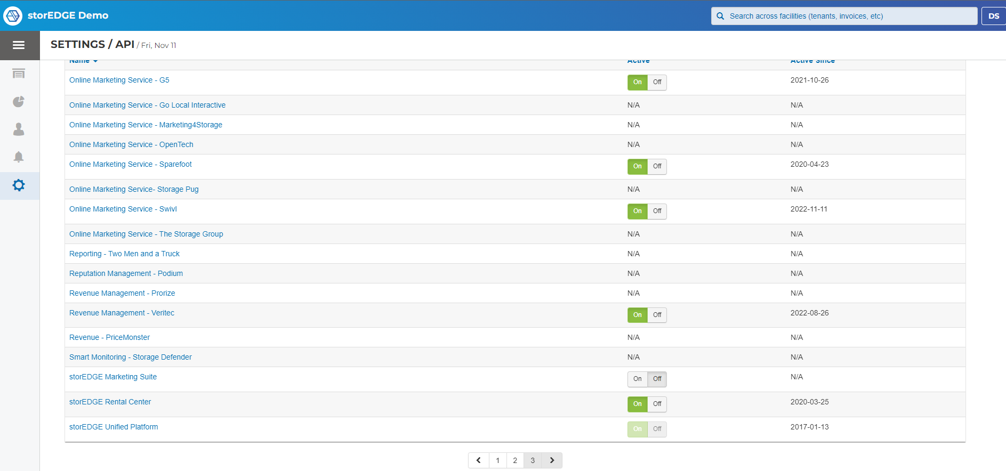Open the hamburger navigation menu
Image resolution: width=1006 pixels, height=471 pixels.
click(x=19, y=45)
